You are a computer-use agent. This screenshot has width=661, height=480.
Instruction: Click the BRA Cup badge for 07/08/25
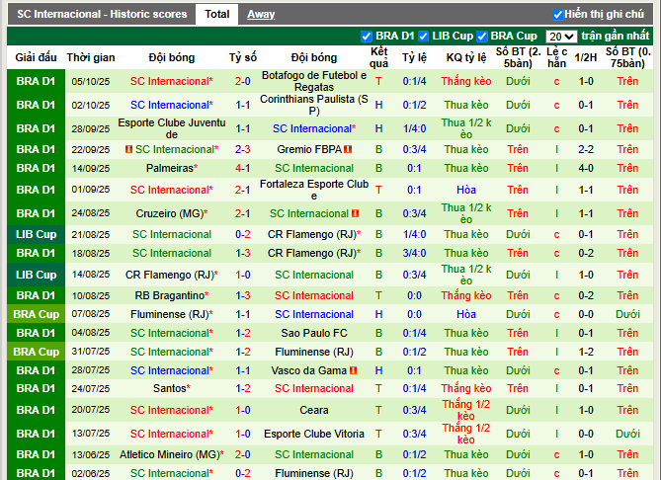tap(37, 314)
